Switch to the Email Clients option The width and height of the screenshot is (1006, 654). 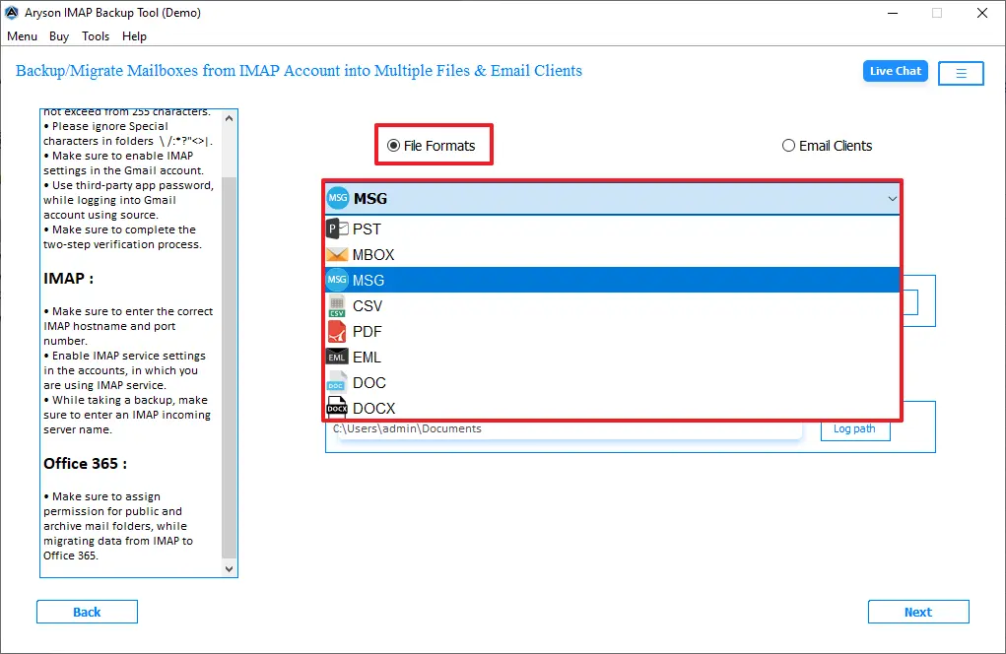pyautogui.click(x=788, y=145)
